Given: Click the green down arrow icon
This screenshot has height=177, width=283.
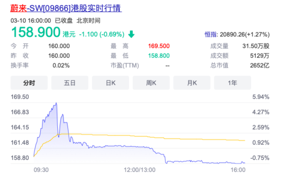Looking at the screenshot, I should [x=131, y=34].
